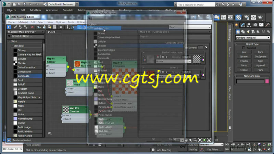Click the Pan hand tool in Slate navigation
The image size is (274, 154).
pyautogui.click(x=186, y=140)
